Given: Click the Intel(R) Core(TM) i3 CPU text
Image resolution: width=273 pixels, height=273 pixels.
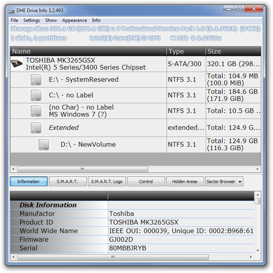Looking at the screenshot, I should coord(125,38).
